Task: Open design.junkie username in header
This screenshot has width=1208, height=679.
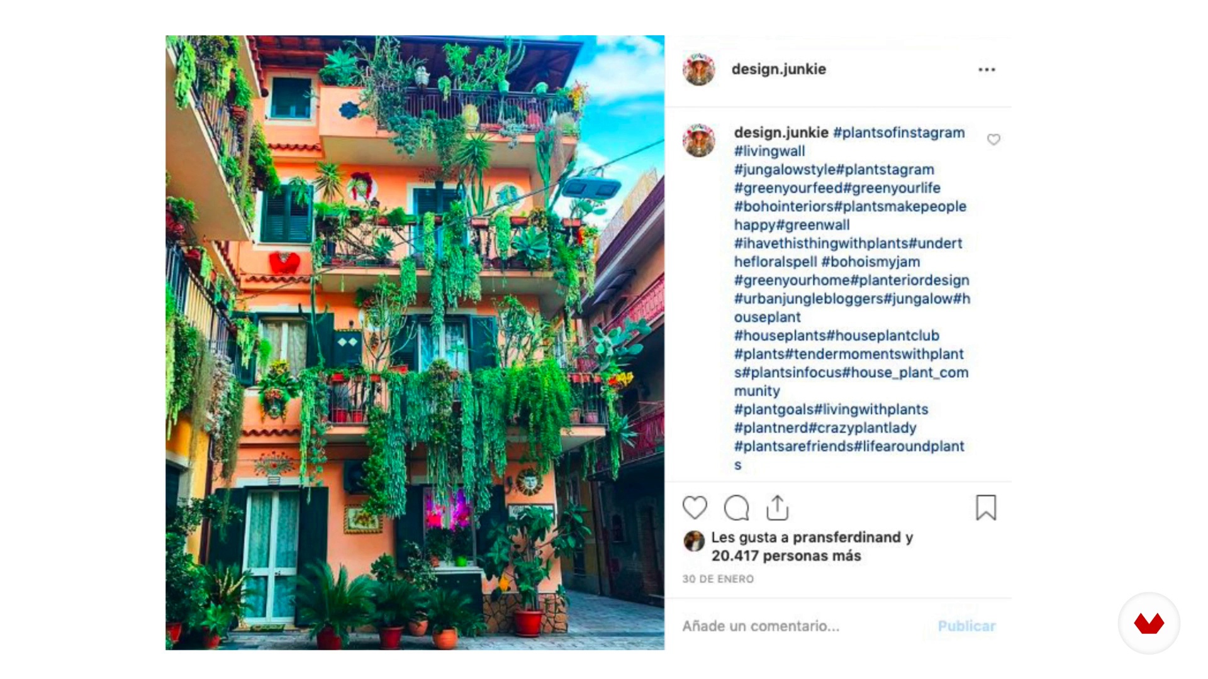Action: [779, 69]
